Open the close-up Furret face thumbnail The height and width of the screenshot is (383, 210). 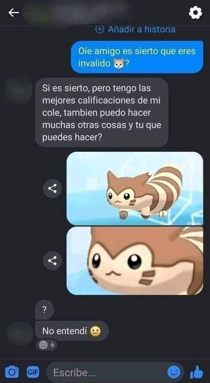[135, 261]
